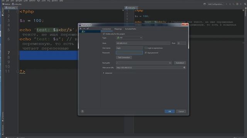The width and height of the screenshot is (247, 138).
Task: Open the Edit menu
Action: pos(7,1)
